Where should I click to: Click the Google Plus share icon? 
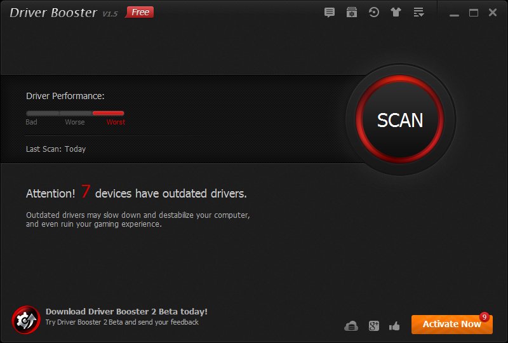373,326
